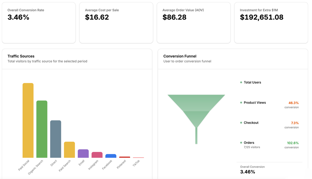Click the gray Direct traffic bar
Screen dimensions: 312x179
pyautogui.click(x=55, y=139)
